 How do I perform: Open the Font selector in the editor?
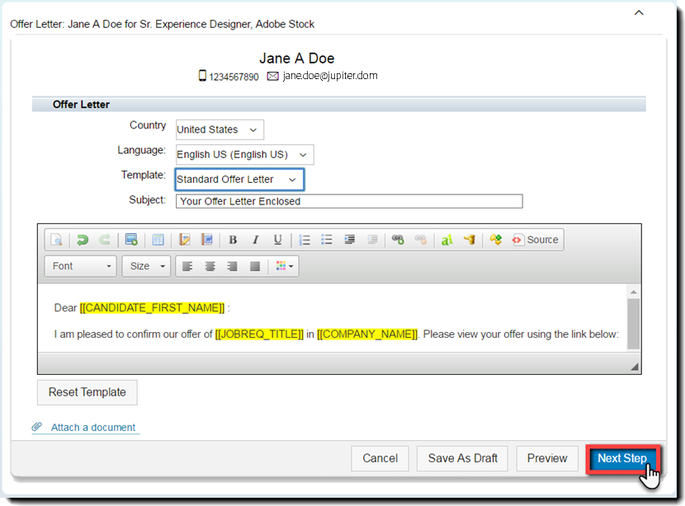(x=80, y=265)
